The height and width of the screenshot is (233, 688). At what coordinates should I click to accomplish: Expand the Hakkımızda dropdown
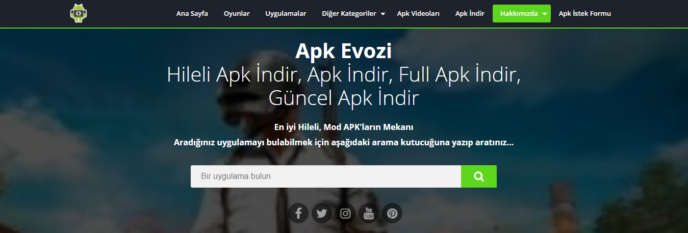[x=522, y=14]
